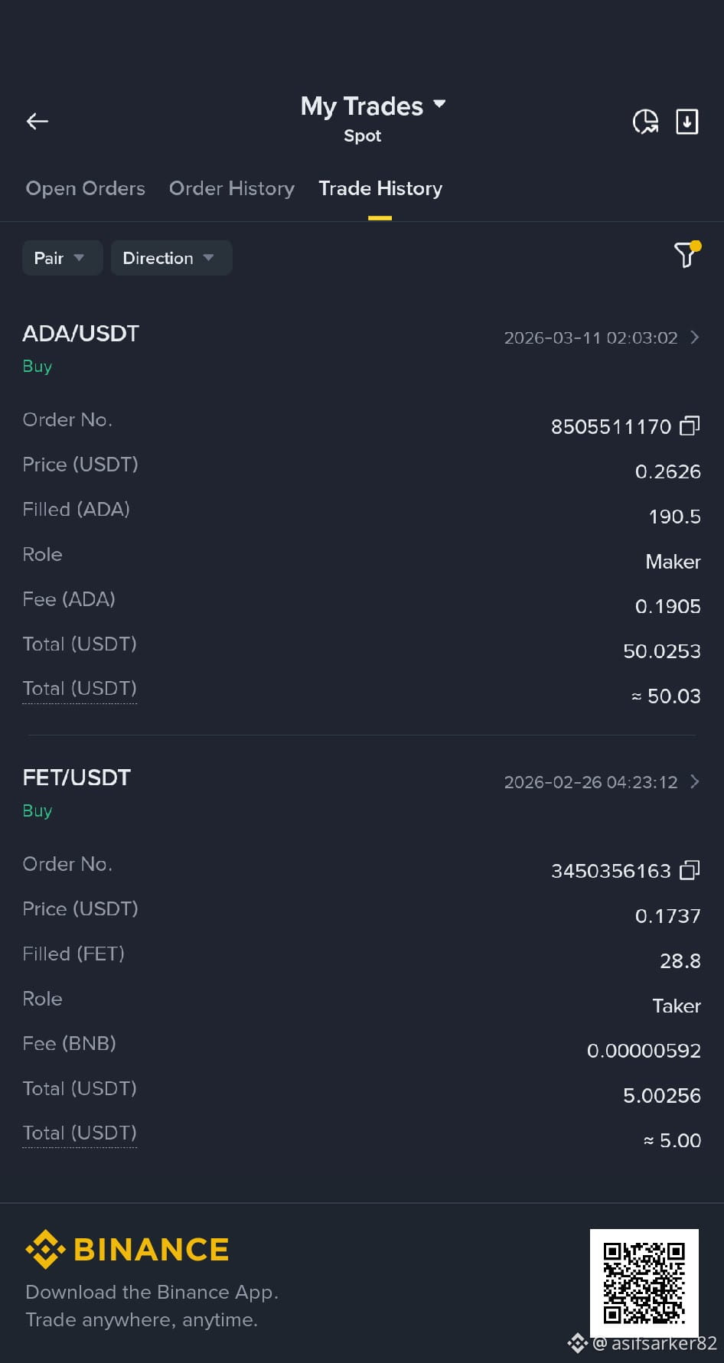Image resolution: width=724 pixels, height=1363 pixels.
Task: Copy order number 3450356163
Action: click(690, 870)
